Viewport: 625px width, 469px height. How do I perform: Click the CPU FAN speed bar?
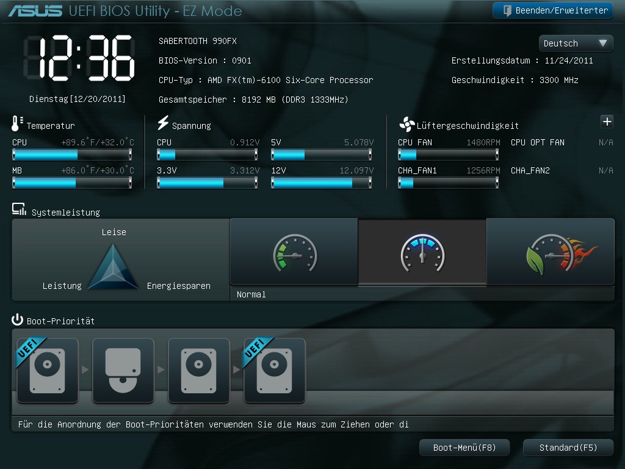coord(449,155)
